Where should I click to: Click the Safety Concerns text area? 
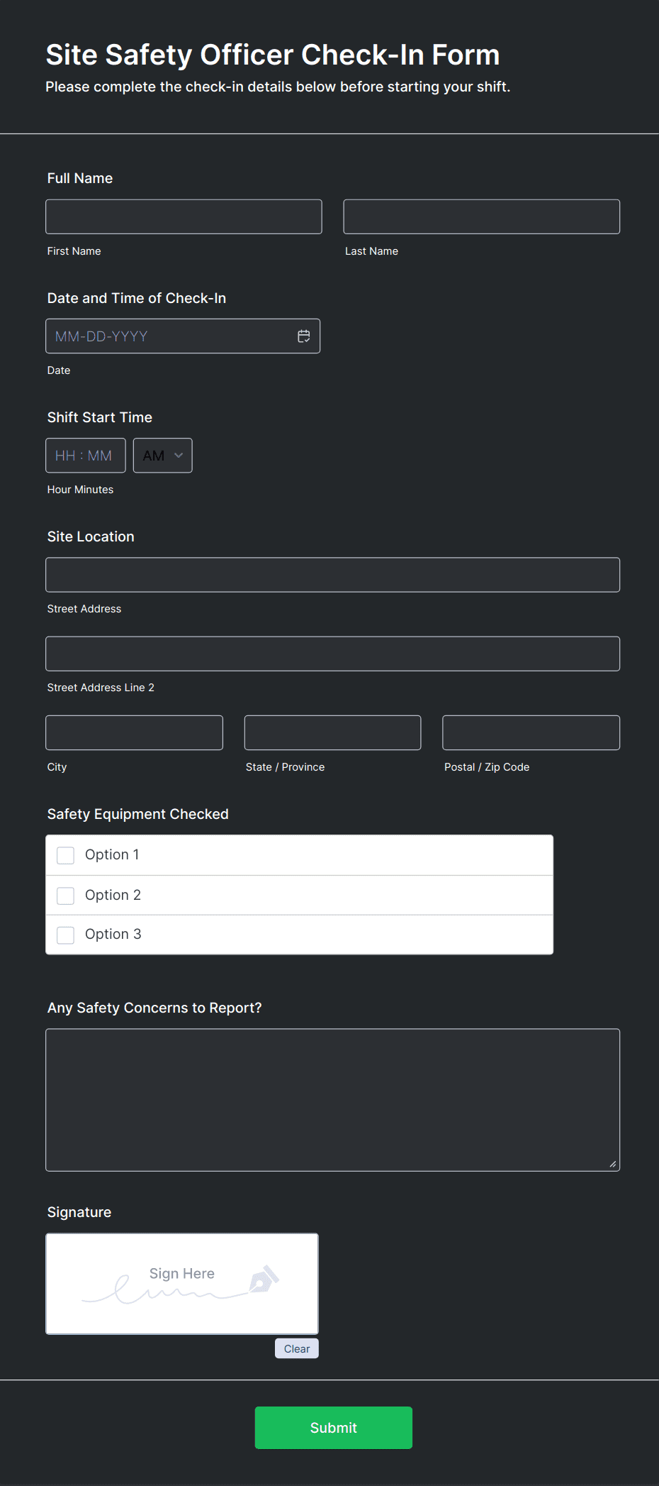[332, 1099]
